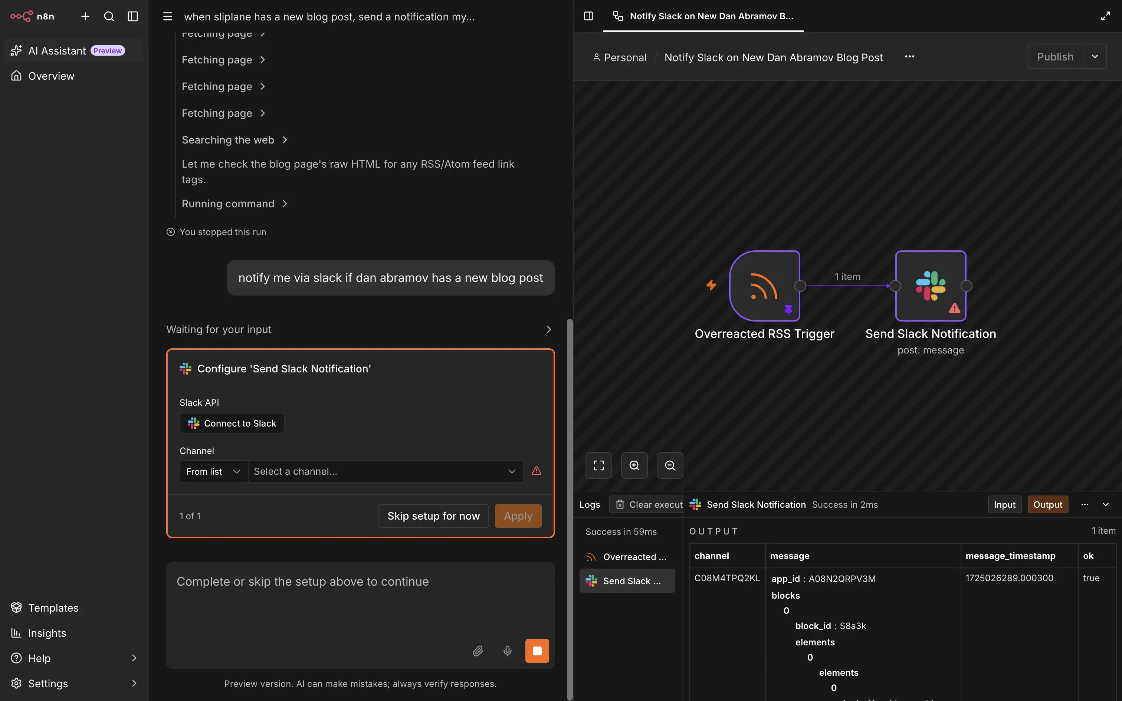The image size is (1122, 701).
Task: Open workflow three-dots options menu
Action: pyautogui.click(x=910, y=56)
